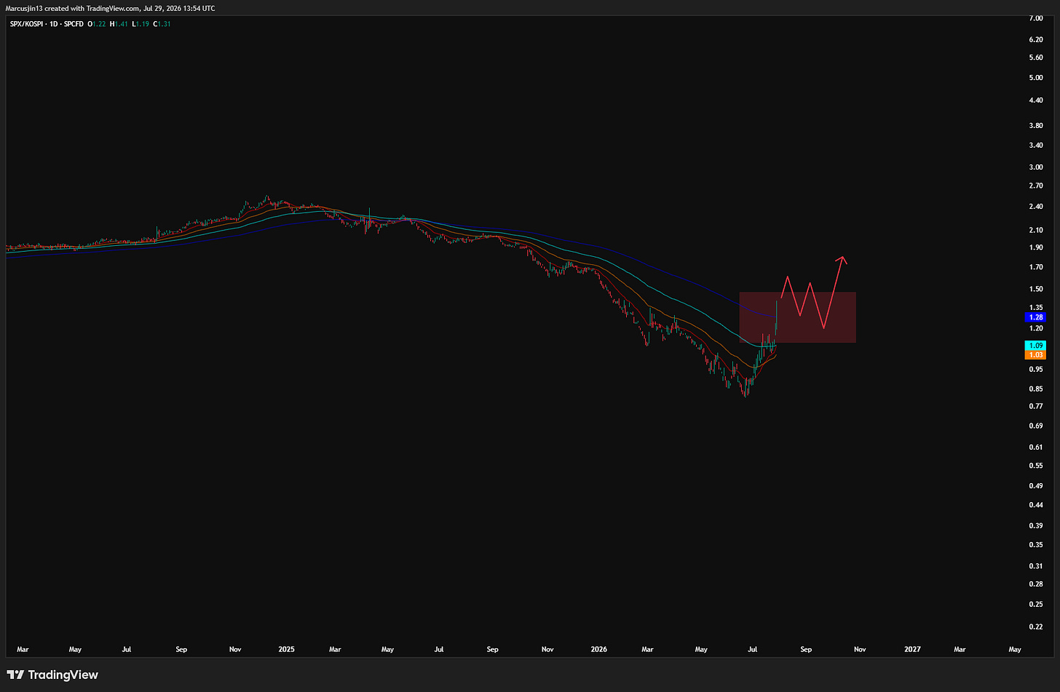Click the 1.35 price axis label
Viewport: 1060px width, 692px height.
point(1035,307)
